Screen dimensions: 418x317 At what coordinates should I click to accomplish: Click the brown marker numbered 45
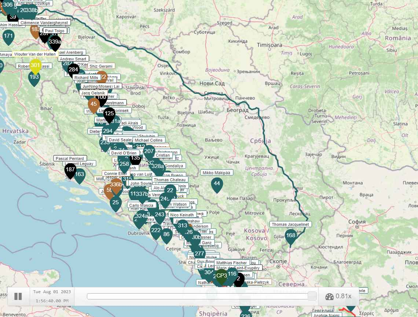coord(93,104)
